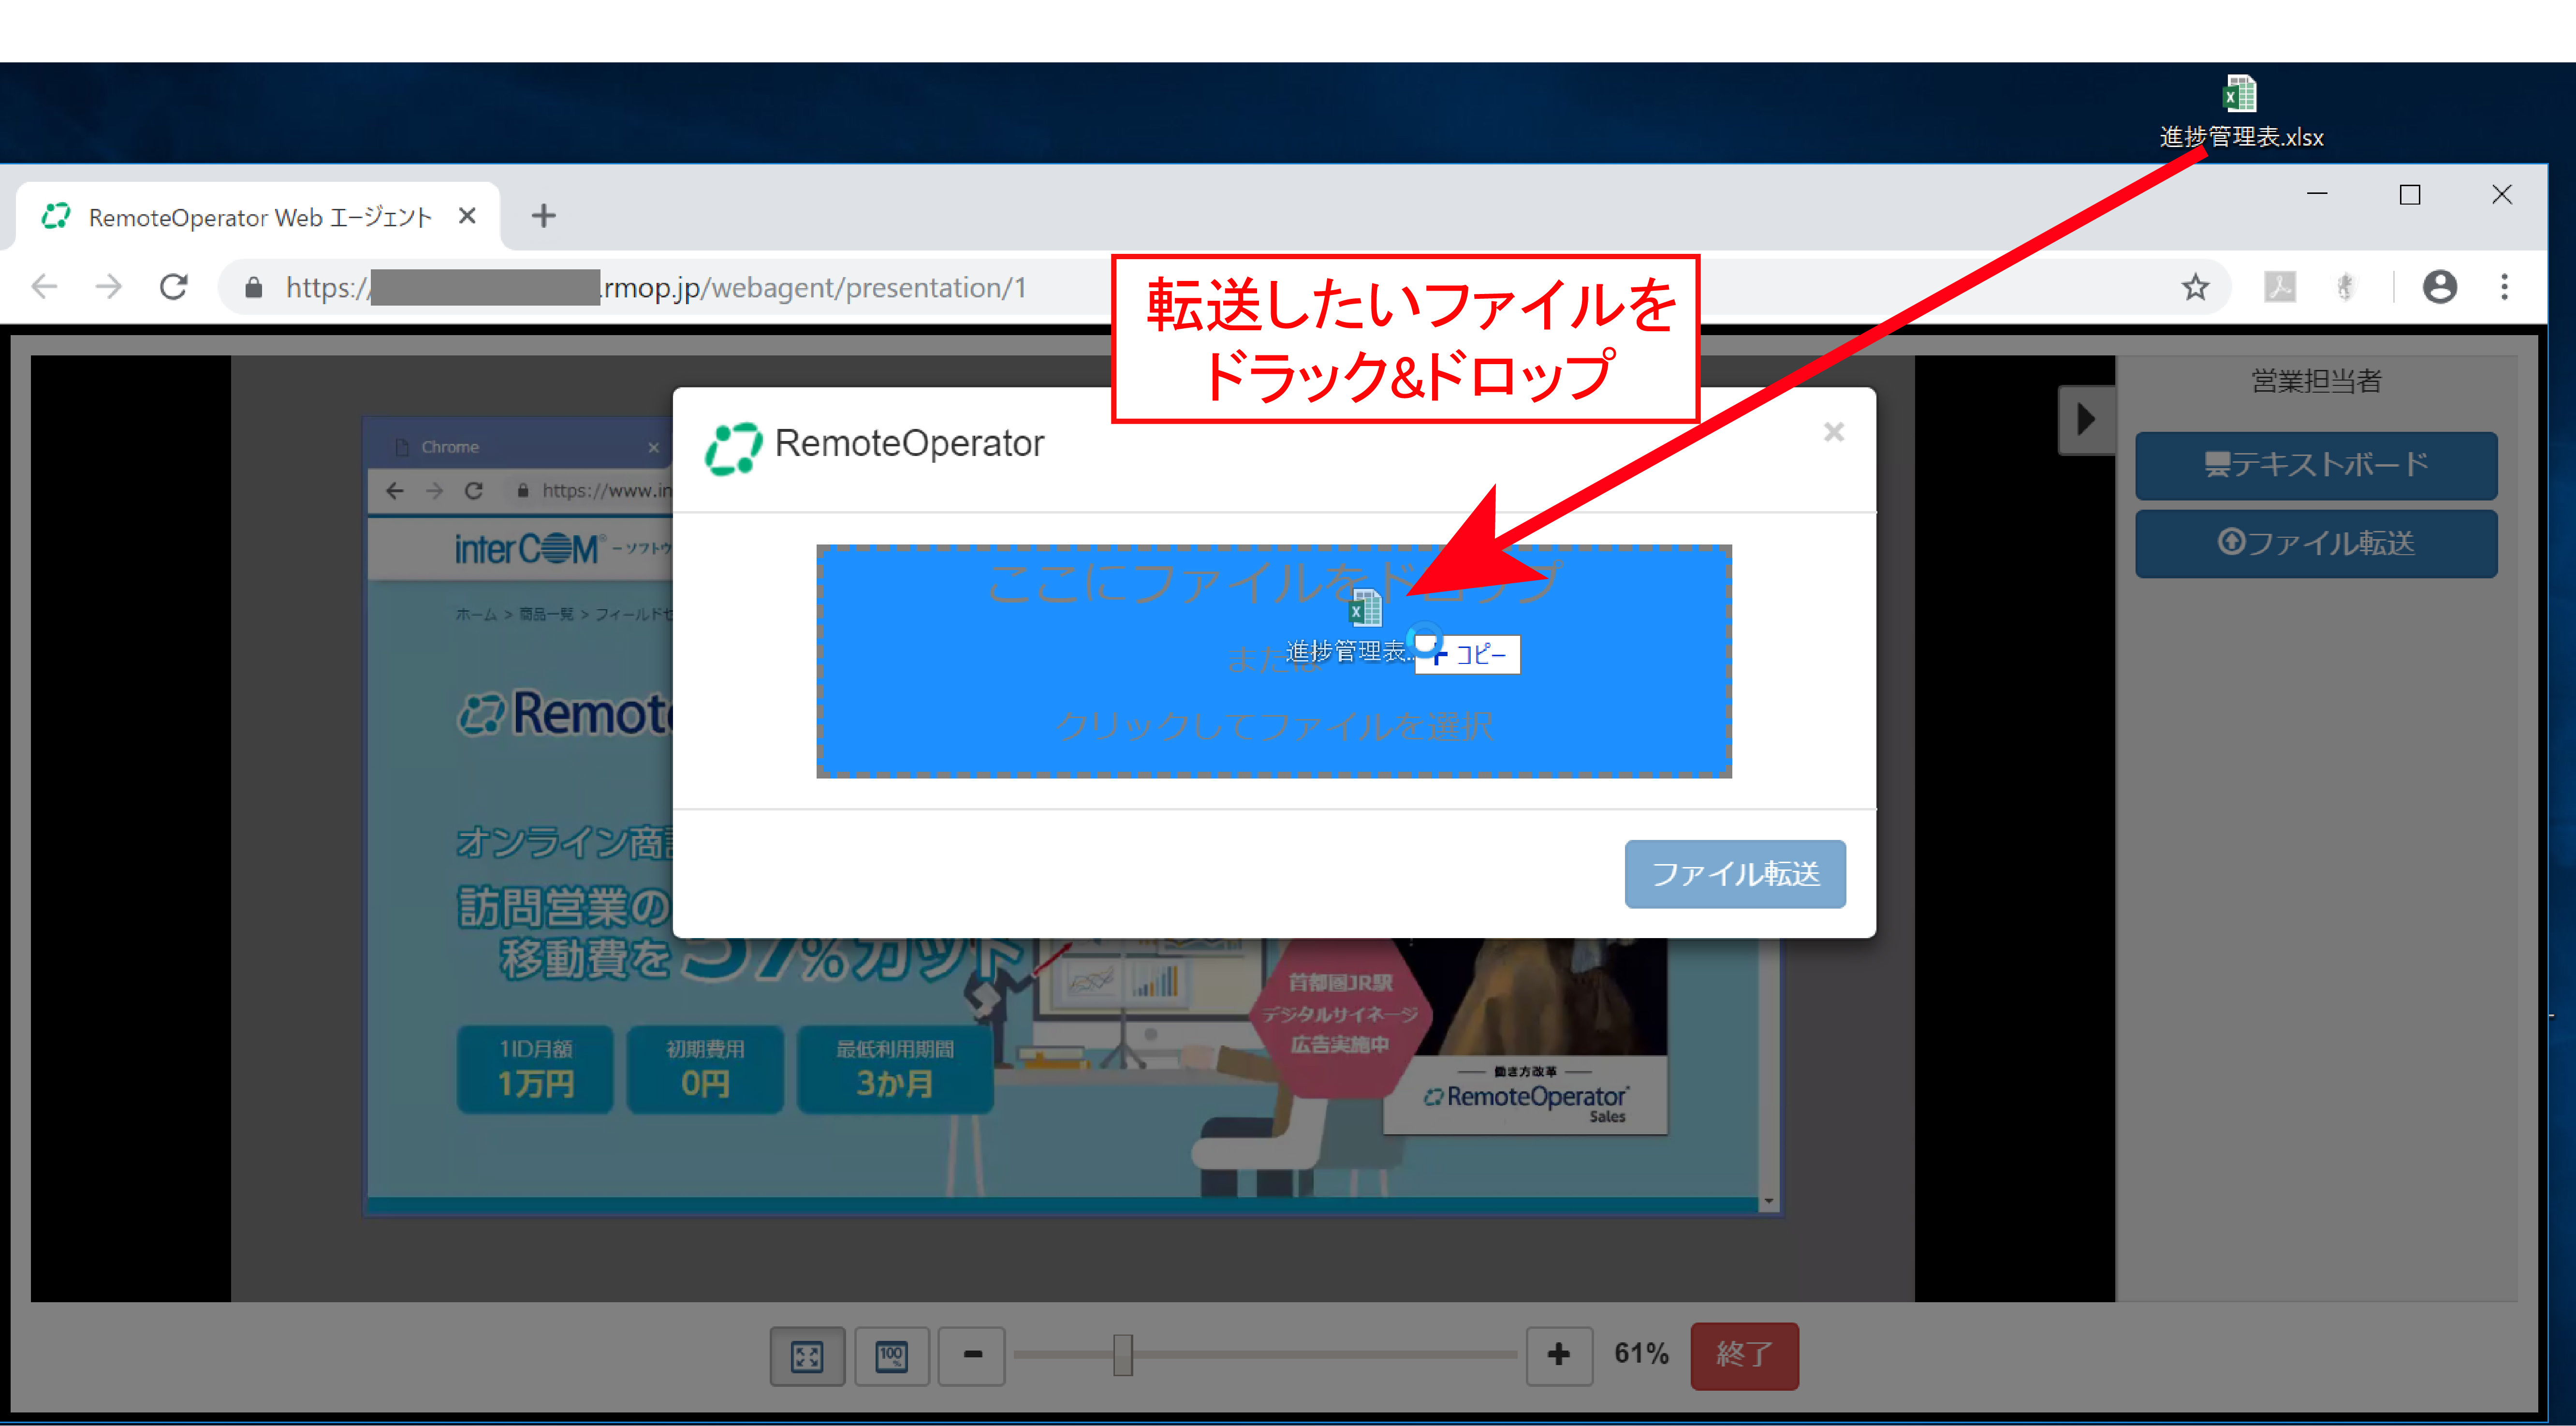Viewport: 2576px width, 1426px height.
Task: Open the Chrome profile avatar icon
Action: [2439, 288]
